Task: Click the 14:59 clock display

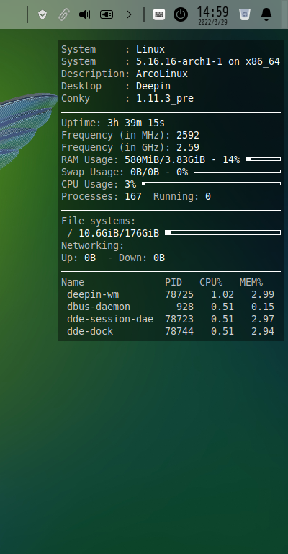Action: pos(212,12)
